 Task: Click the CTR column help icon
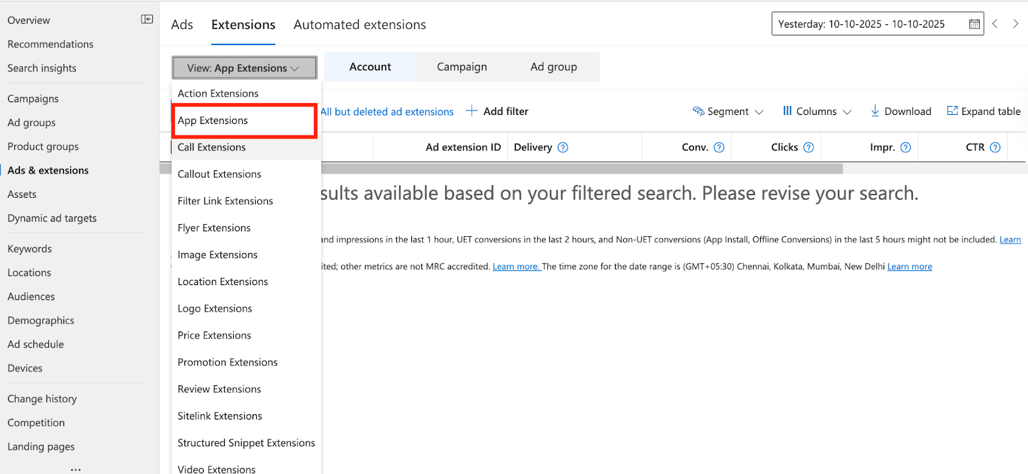pos(995,148)
